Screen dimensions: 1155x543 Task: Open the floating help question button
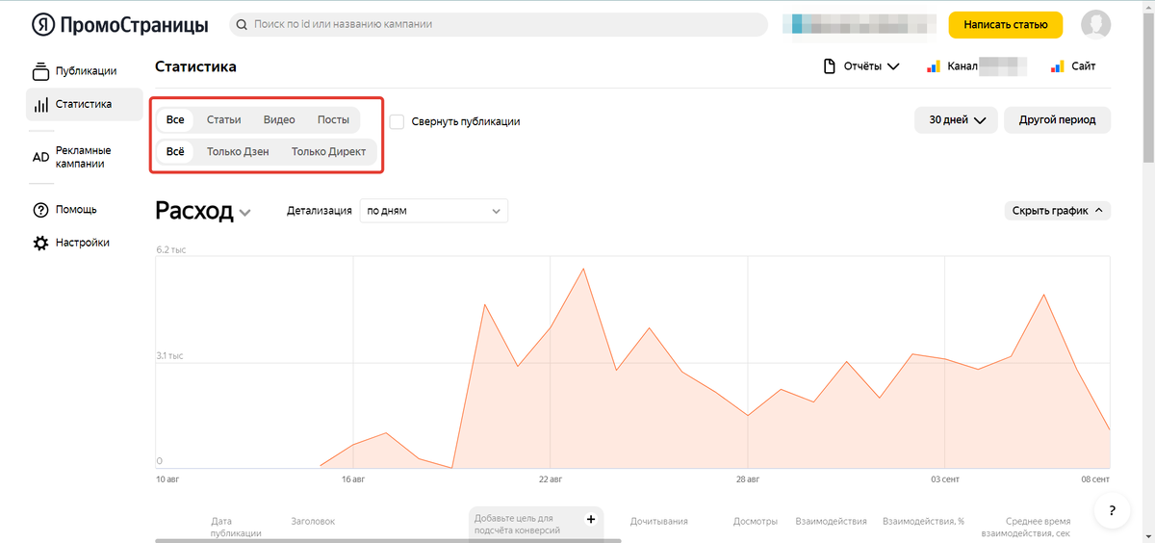pos(1112,510)
